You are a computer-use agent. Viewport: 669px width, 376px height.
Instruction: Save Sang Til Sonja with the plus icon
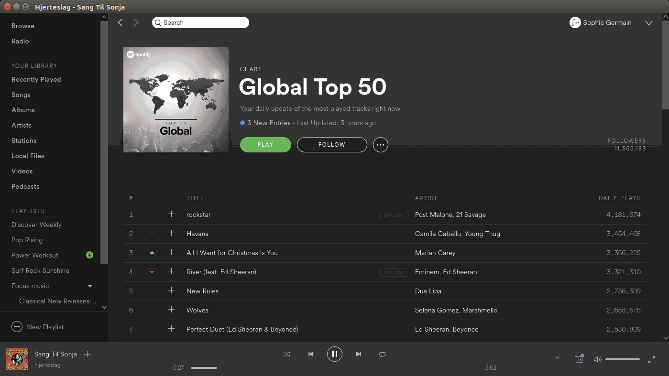(87, 354)
